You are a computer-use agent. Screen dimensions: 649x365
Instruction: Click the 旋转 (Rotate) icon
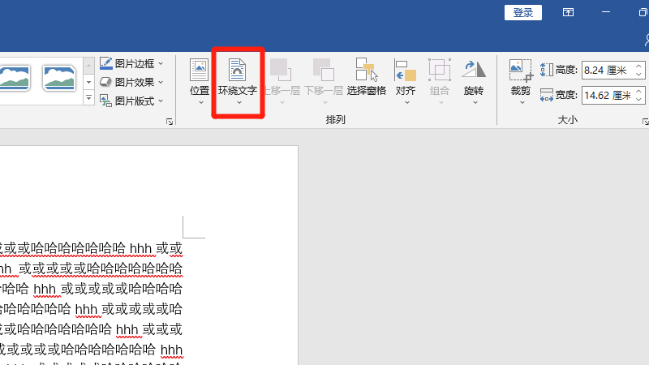(474, 70)
